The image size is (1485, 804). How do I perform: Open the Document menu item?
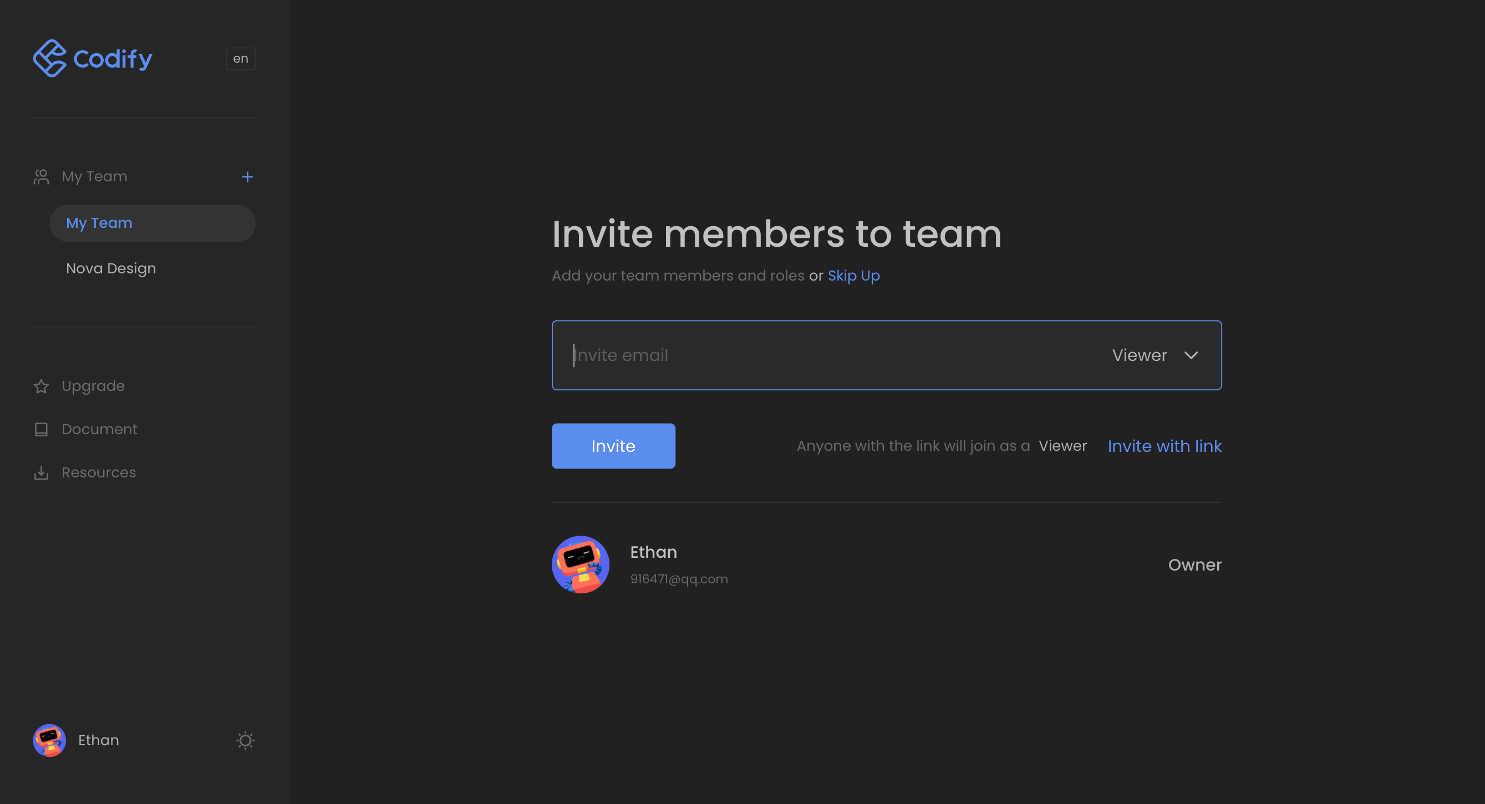99,429
